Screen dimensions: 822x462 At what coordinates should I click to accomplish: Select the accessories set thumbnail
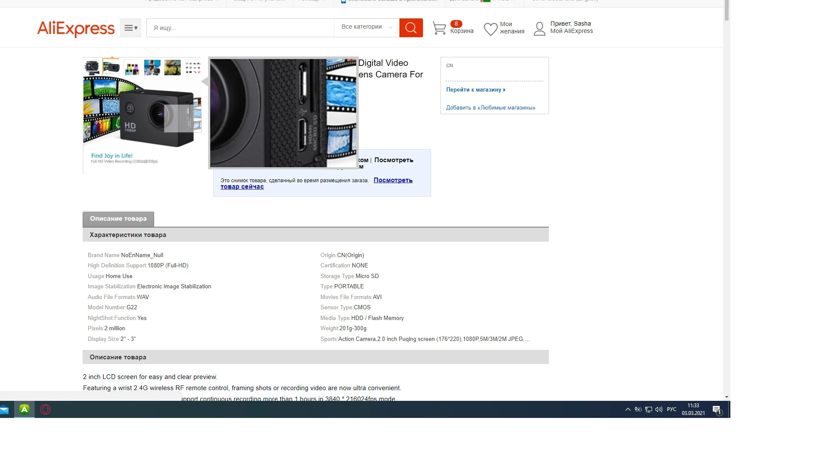[x=193, y=68]
